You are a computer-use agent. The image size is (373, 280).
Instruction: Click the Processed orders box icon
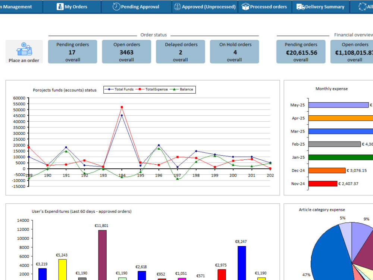245,7
